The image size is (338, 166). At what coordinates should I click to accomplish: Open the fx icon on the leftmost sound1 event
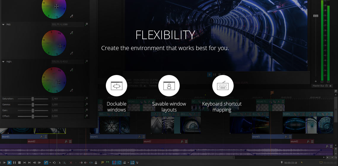[x=42, y=137]
